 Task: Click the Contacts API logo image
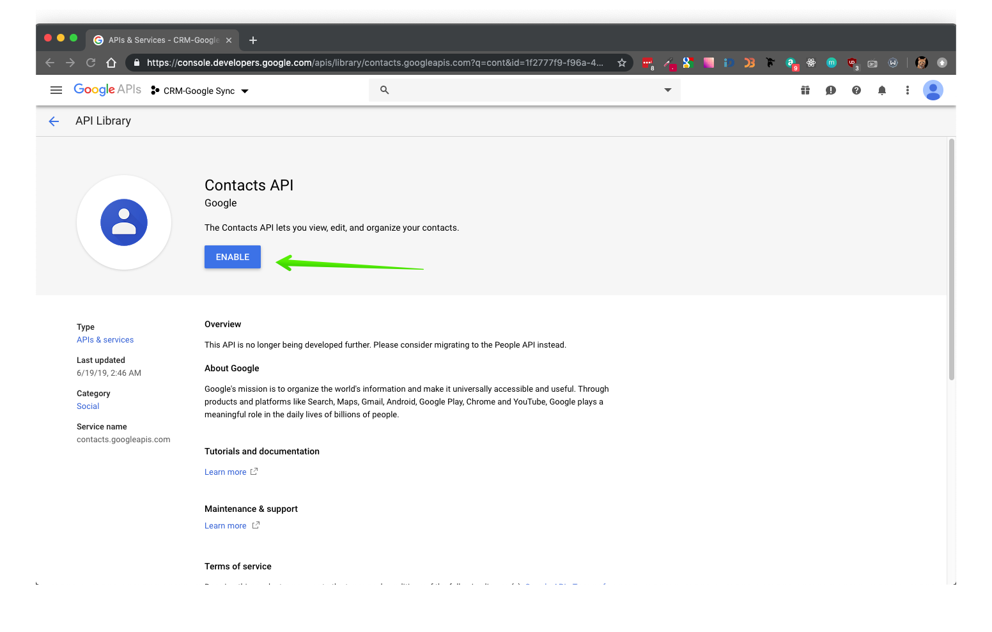(124, 222)
